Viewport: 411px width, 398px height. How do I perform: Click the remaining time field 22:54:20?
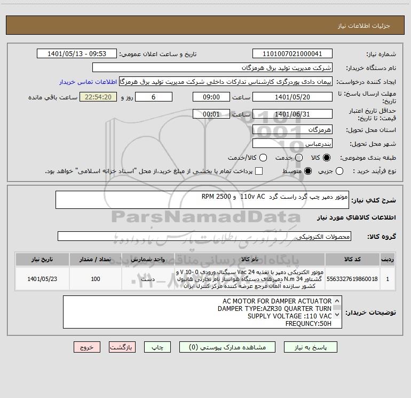98,97
